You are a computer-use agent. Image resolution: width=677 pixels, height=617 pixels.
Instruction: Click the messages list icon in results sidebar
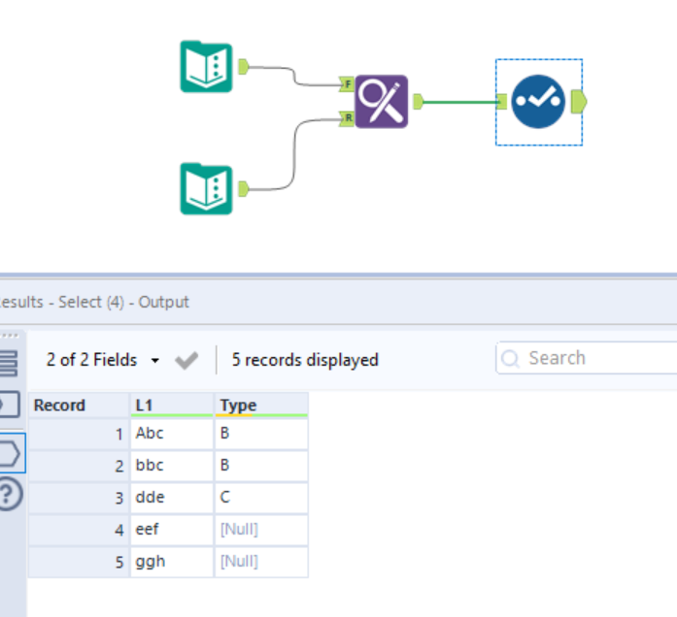point(9,363)
